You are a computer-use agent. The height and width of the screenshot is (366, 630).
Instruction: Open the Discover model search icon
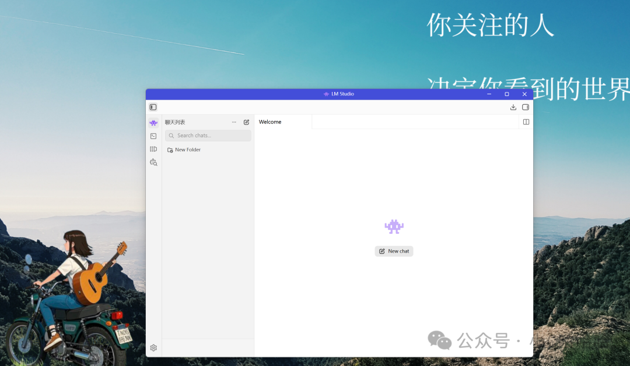153,162
